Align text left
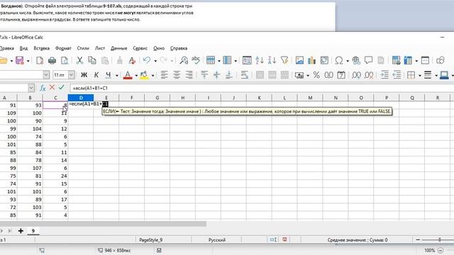The height and width of the screenshot is (255, 454). click(164, 75)
